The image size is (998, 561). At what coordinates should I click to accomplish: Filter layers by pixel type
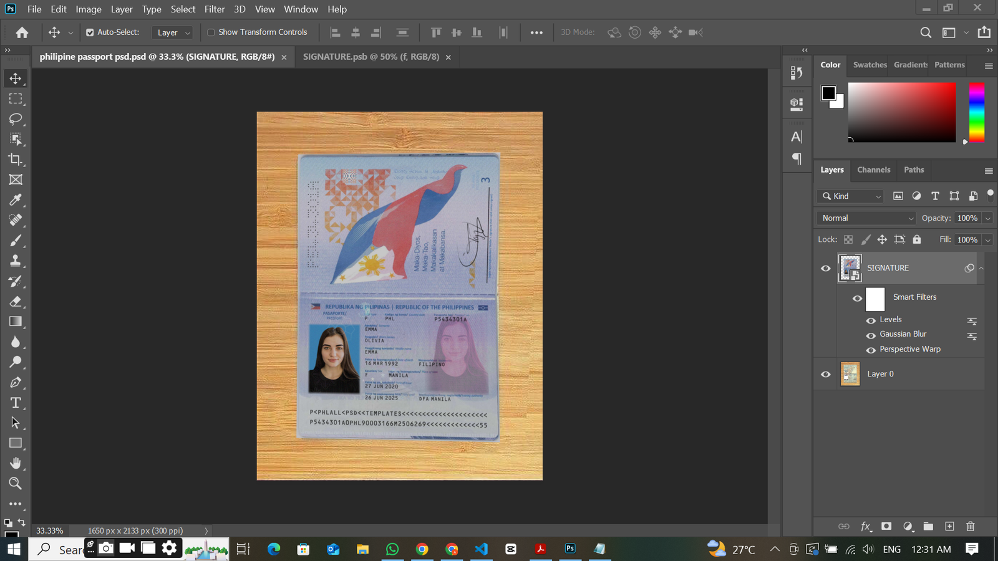point(898,196)
